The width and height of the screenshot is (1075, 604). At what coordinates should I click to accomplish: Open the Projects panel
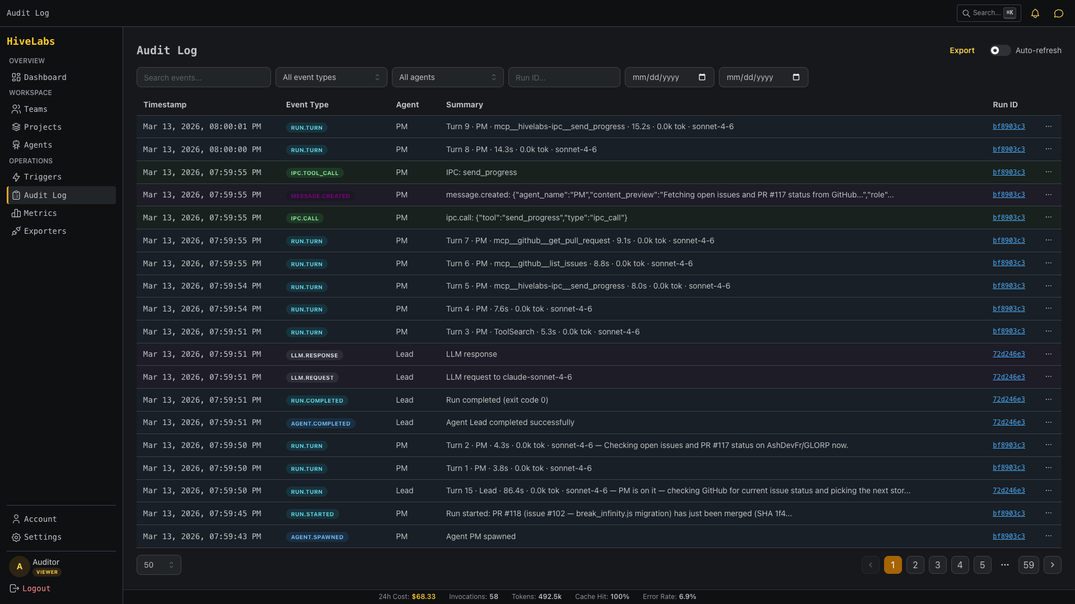(43, 127)
